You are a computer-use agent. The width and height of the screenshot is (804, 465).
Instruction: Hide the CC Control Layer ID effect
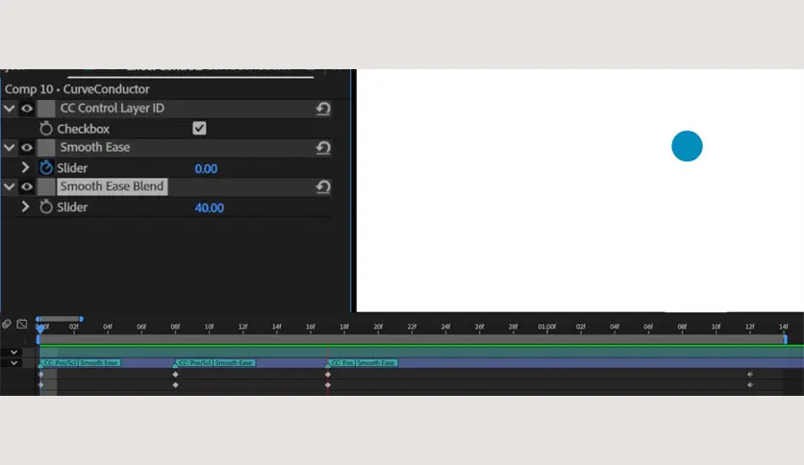[x=27, y=109]
